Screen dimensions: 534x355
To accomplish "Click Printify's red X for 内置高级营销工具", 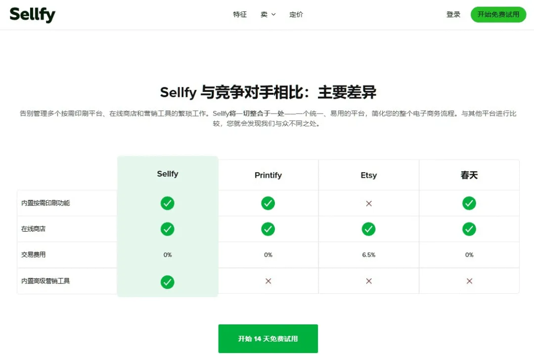I will [268, 281].
